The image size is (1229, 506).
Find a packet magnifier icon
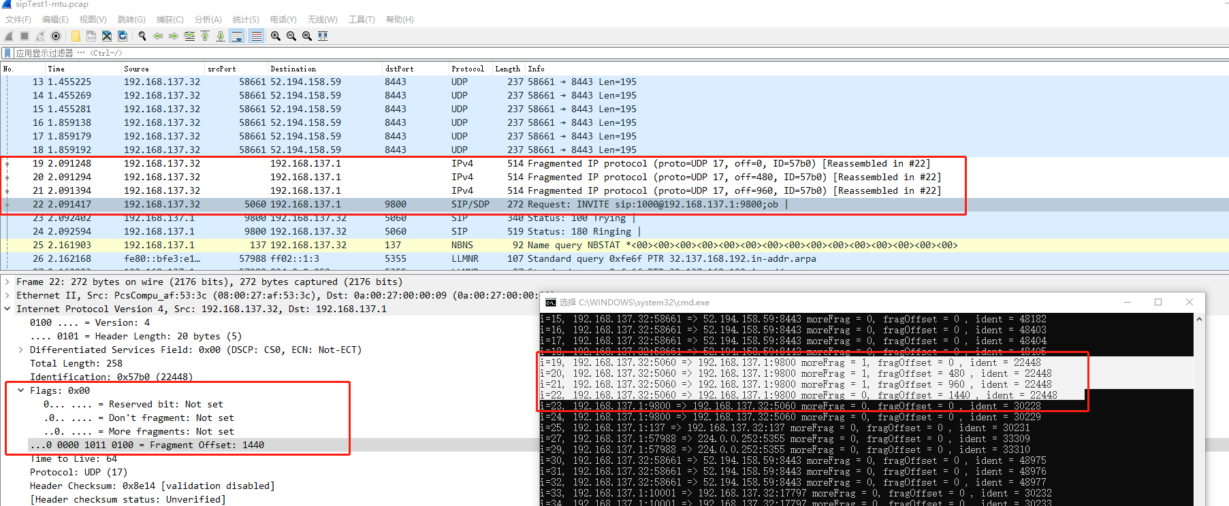click(x=142, y=36)
